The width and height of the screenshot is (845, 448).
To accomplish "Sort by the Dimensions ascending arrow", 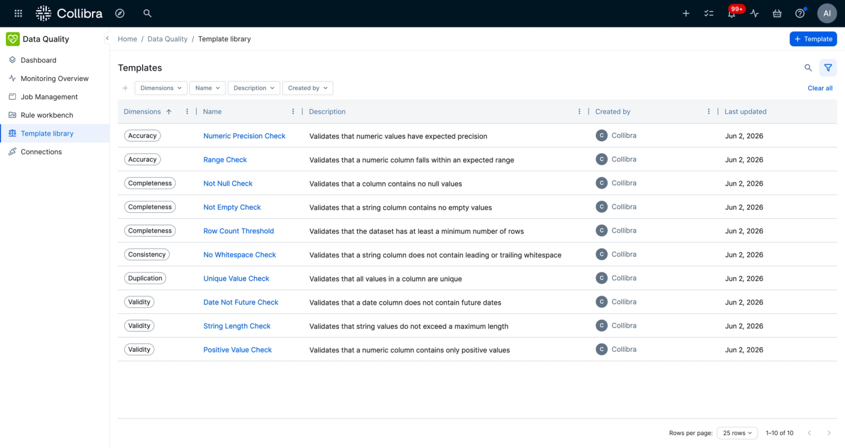I will pyautogui.click(x=169, y=111).
